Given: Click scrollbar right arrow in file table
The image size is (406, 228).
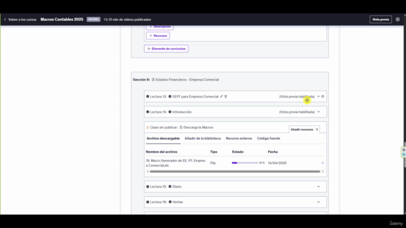Looking at the screenshot, I should (323, 172).
